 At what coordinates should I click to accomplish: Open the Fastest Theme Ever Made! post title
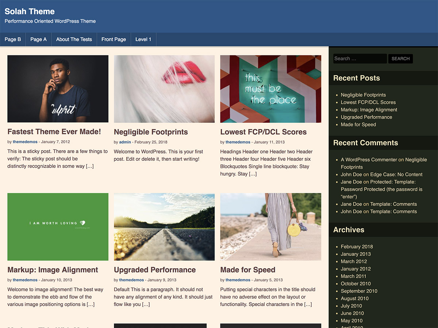coord(54,132)
